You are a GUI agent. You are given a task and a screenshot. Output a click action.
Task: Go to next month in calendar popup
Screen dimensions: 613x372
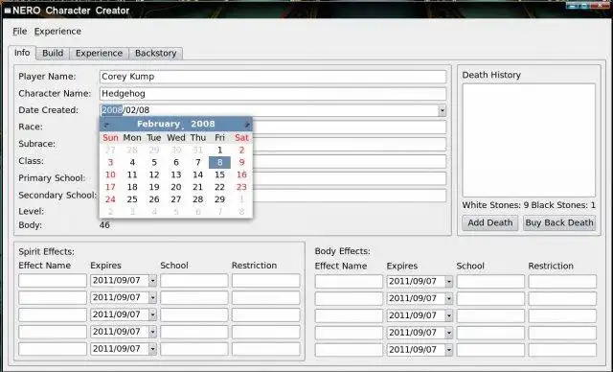247,125
